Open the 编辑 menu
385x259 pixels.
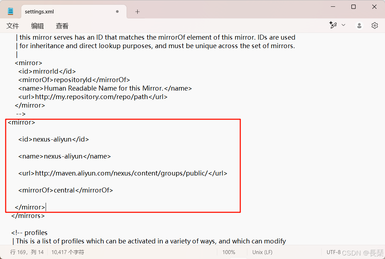(38, 25)
